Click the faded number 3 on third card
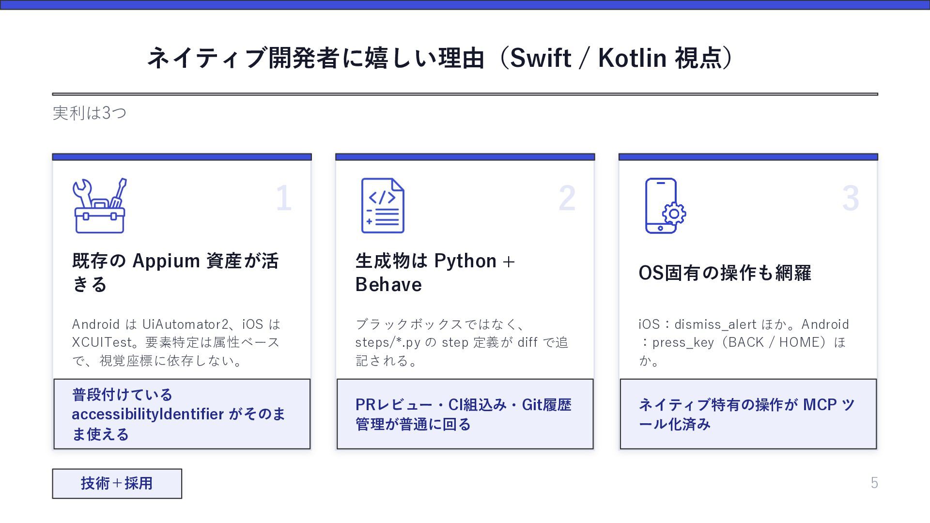The height and width of the screenshot is (523, 930). pyautogui.click(x=851, y=198)
